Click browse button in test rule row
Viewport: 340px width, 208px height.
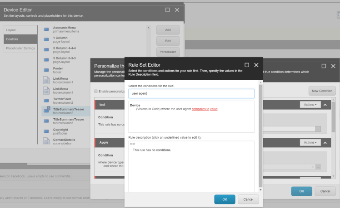(318, 129)
